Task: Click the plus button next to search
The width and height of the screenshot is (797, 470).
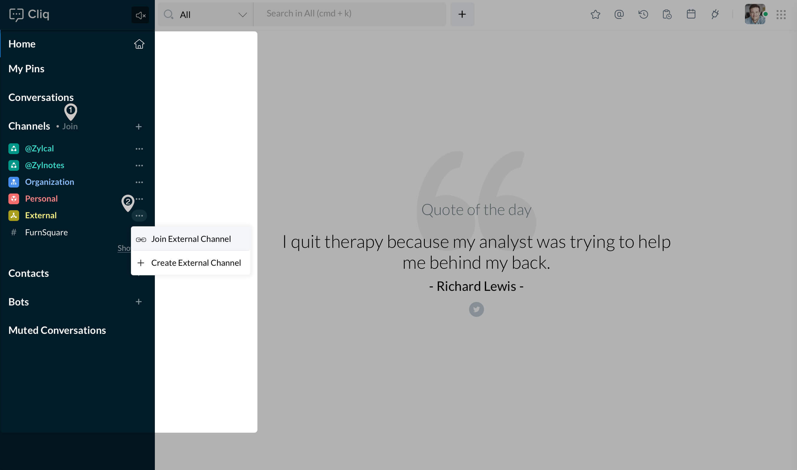Action: point(462,14)
